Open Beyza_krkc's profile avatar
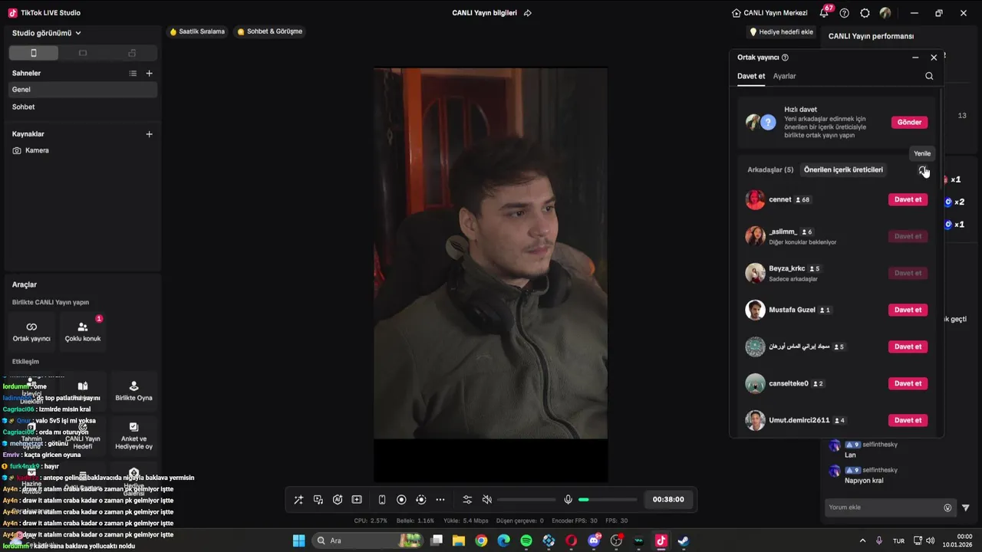 point(755,273)
